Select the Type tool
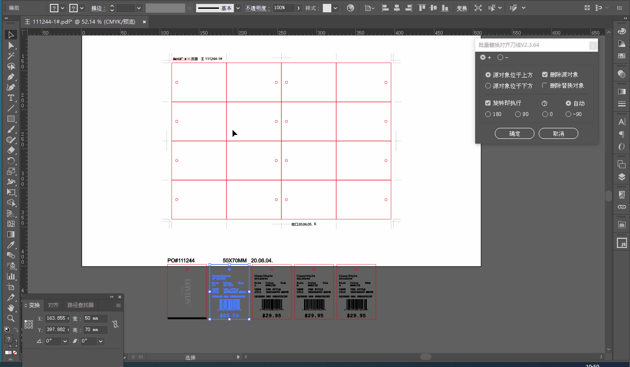The image size is (630, 367). tap(11, 98)
